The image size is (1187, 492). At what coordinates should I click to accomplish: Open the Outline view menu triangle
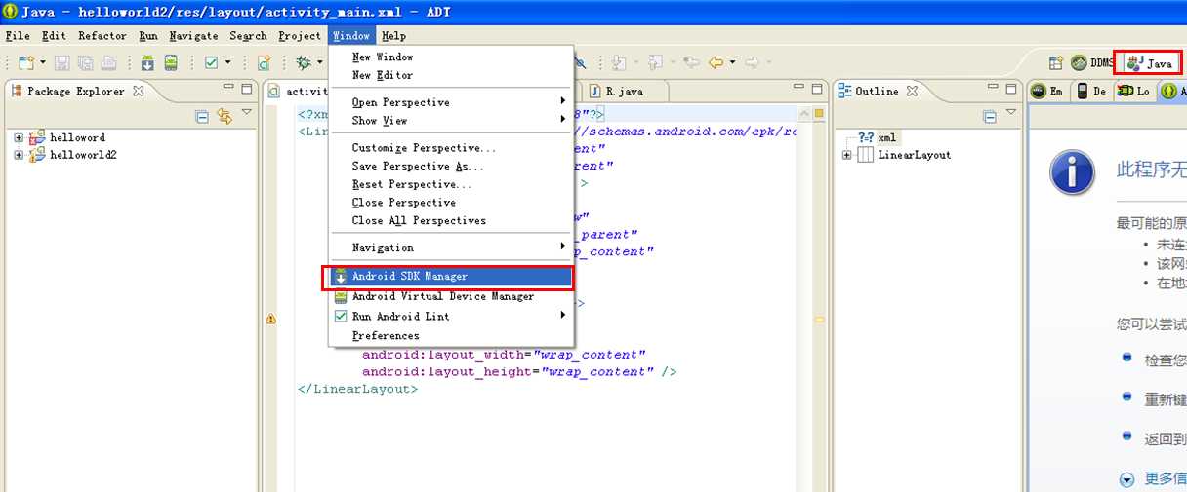[1011, 114]
